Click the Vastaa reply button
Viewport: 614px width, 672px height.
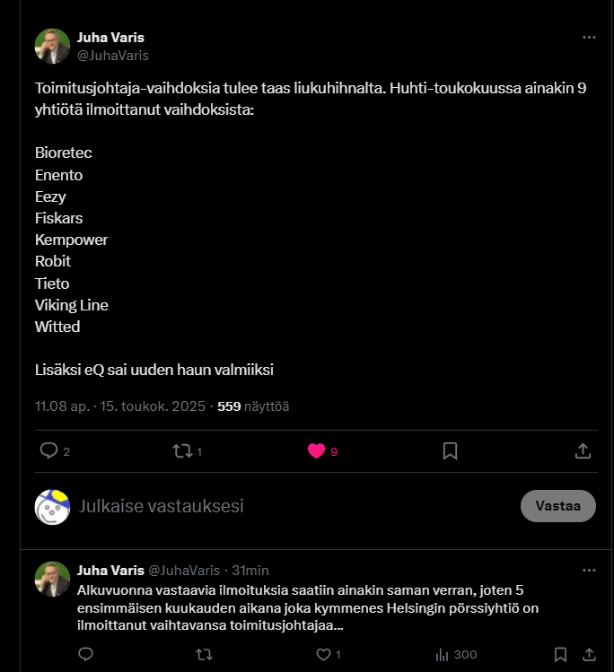pyautogui.click(x=557, y=506)
